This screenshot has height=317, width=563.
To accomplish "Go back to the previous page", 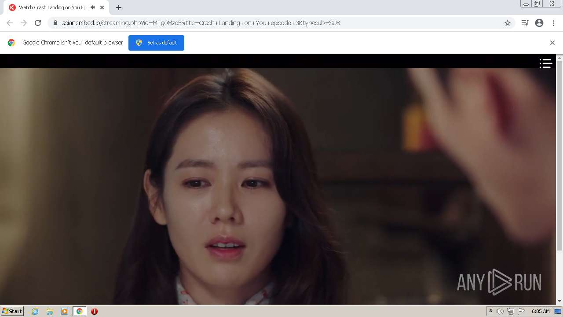I will (x=10, y=23).
